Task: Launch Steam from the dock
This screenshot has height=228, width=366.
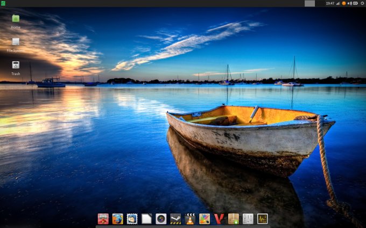Action: click(175, 219)
